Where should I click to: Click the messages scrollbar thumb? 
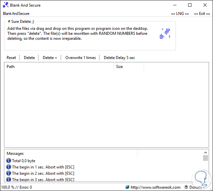tap(205, 158)
